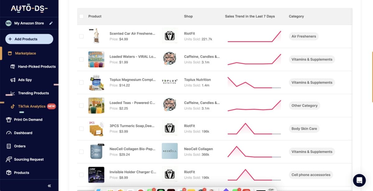Screen dimensions: 373x191
Task: Open the chat support bubble
Action: tap(359, 180)
